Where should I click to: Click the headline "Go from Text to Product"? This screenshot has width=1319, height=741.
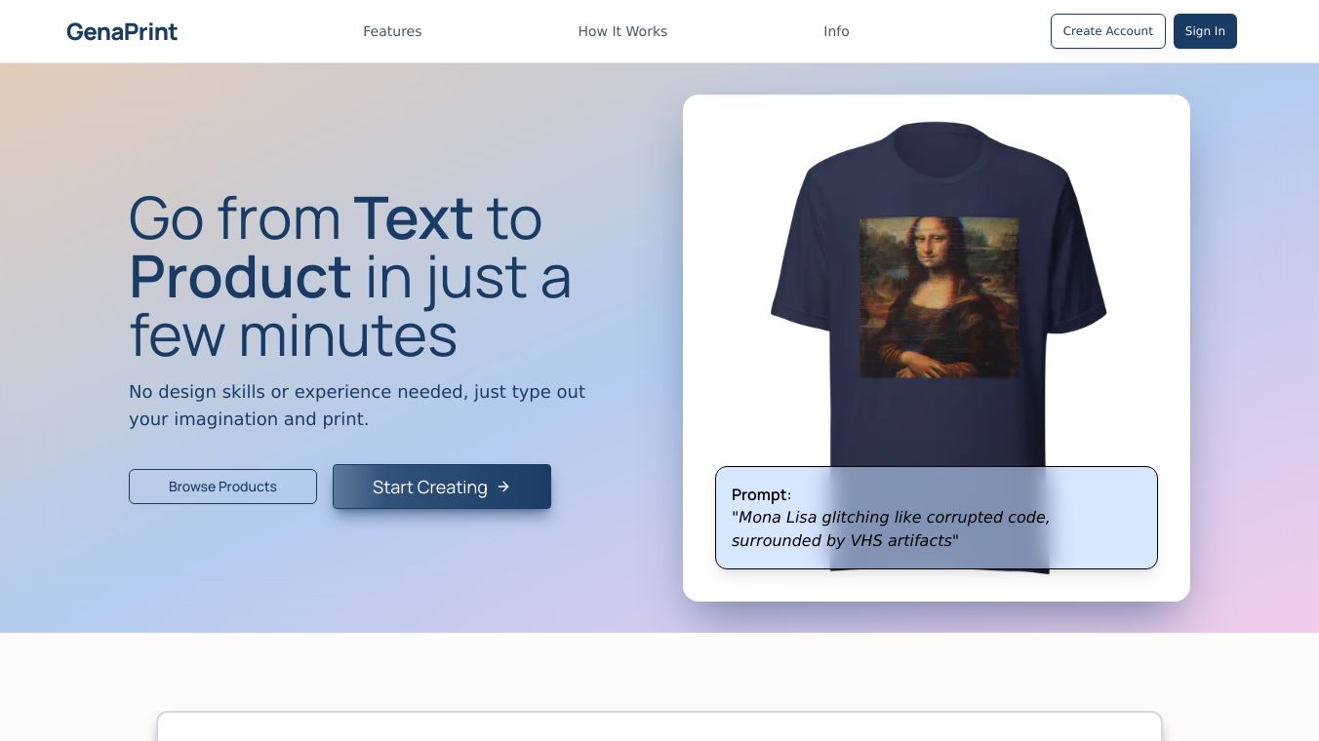pos(350,276)
